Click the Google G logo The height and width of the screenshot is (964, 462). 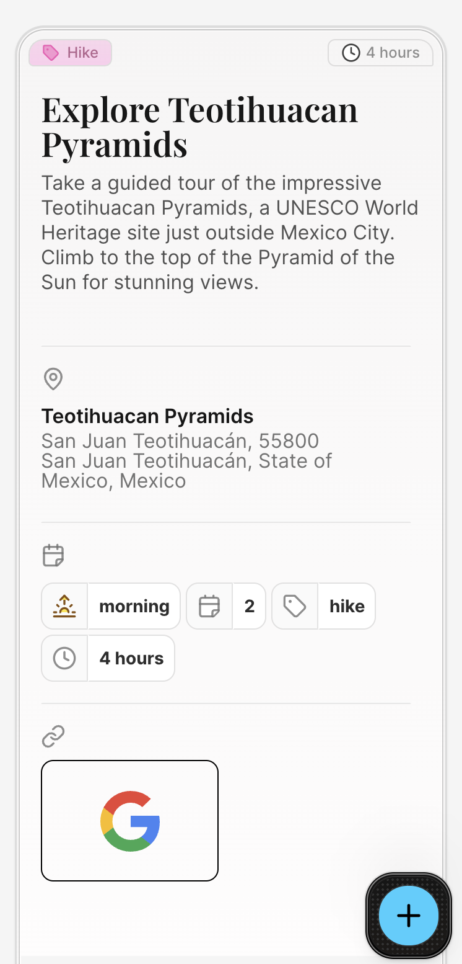tap(130, 821)
